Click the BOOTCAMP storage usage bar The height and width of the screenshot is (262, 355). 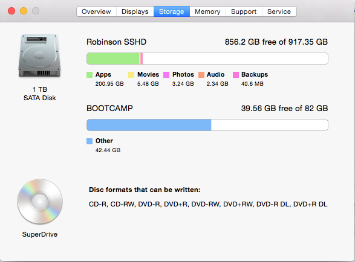click(207, 125)
